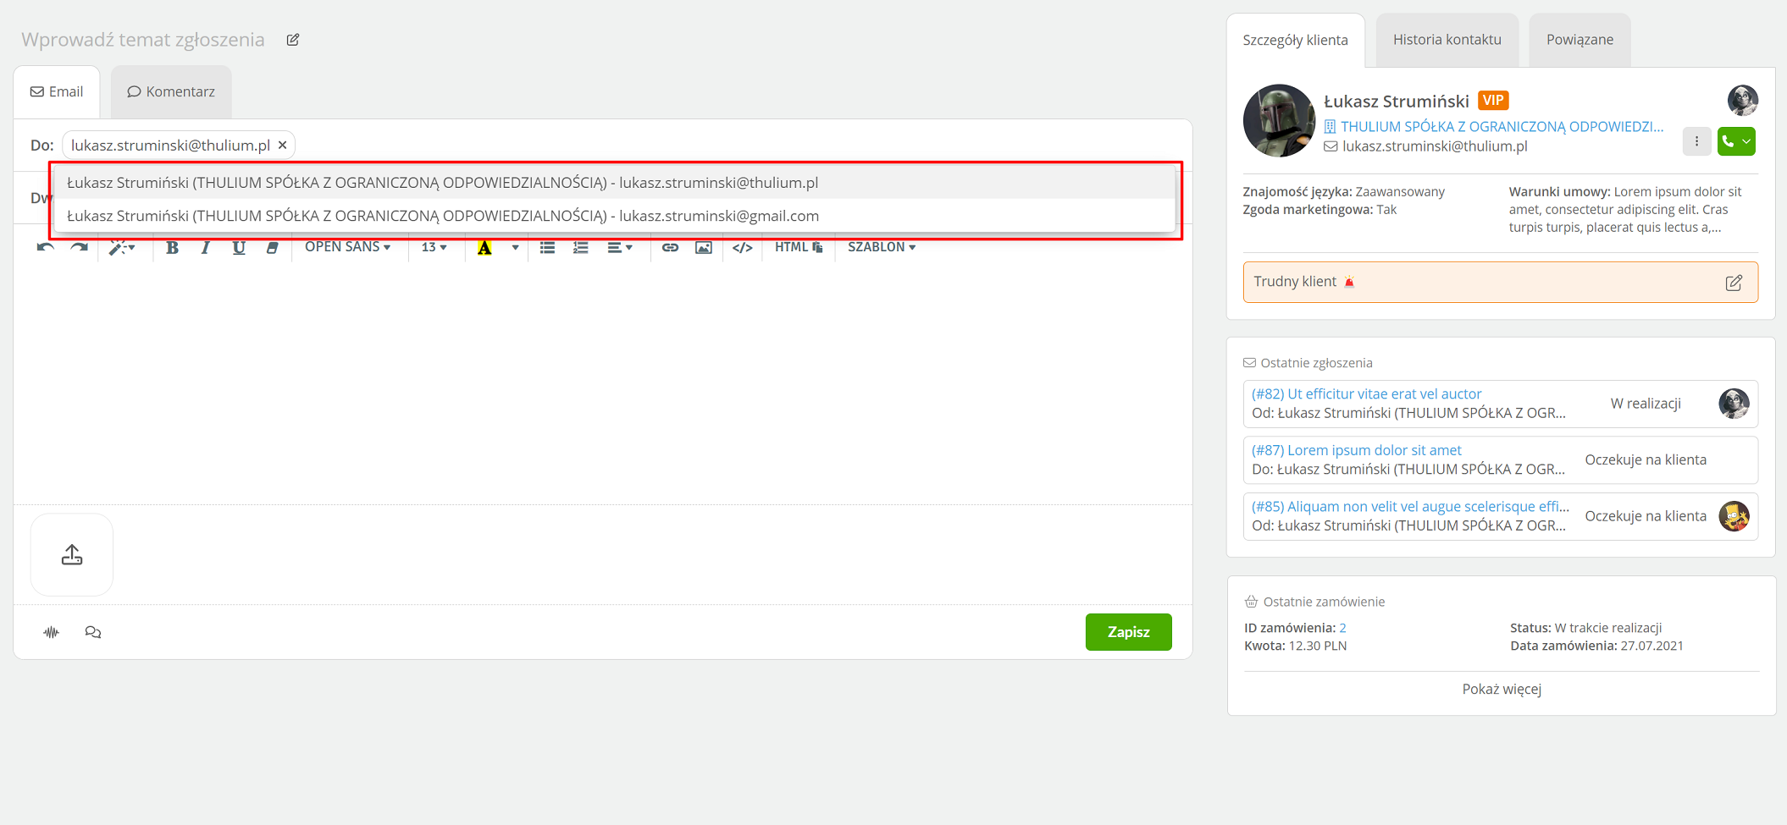The width and height of the screenshot is (1787, 825).
Task: Toggle code view
Action: pos(743,247)
